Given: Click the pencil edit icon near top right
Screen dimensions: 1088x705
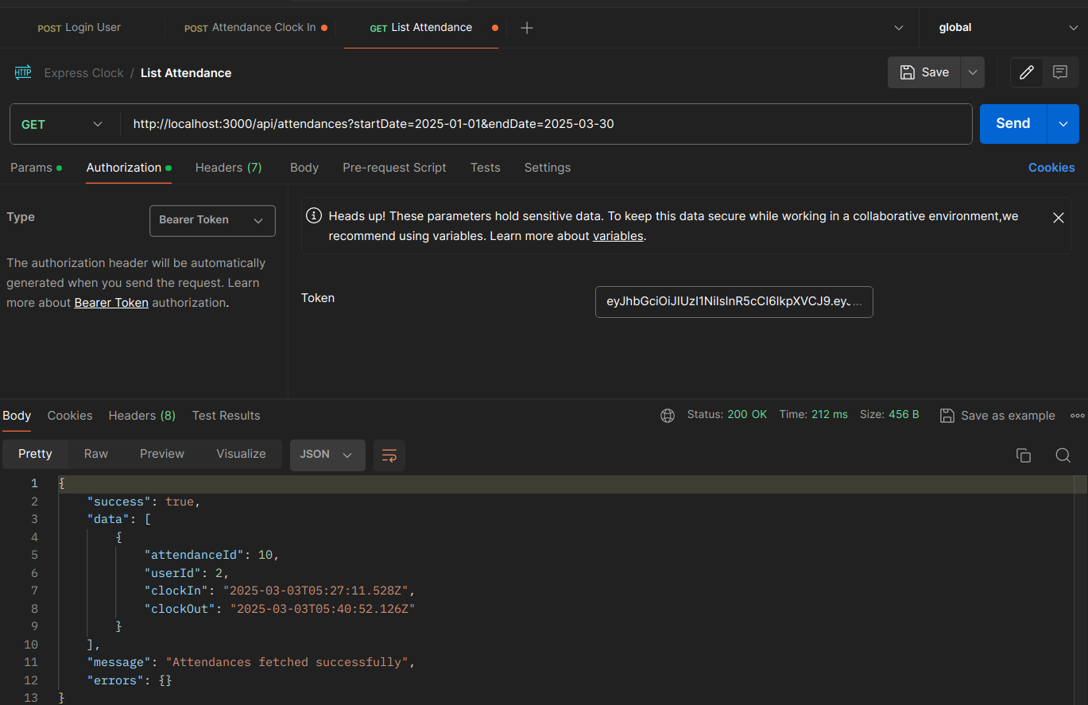Looking at the screenshot, I should click(x=1026, y=72).
